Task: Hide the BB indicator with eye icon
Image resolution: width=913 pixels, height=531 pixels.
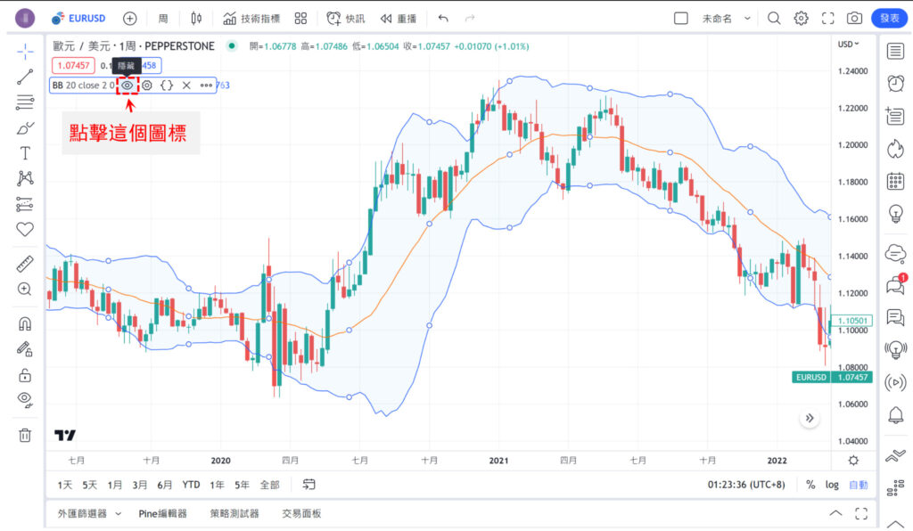Action: point(128,86)
